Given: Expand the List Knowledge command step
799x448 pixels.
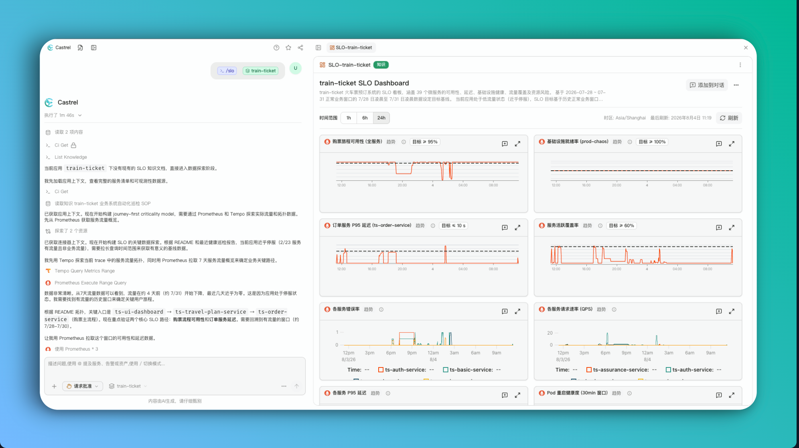Looking at the screenshot, I should click(67, 157).
